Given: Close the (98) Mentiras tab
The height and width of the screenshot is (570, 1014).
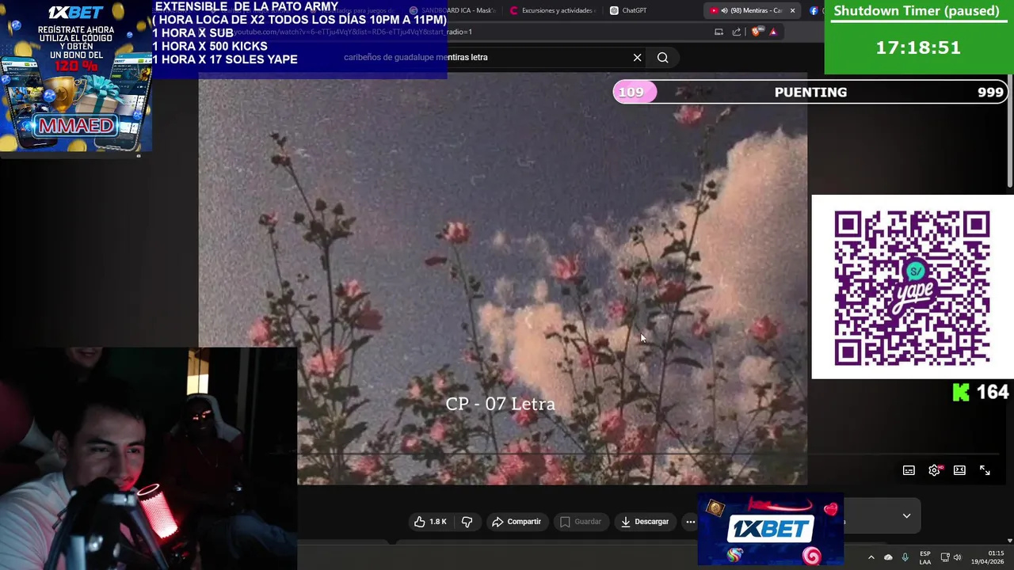Looking at the screenshot, I should [792, 10].
